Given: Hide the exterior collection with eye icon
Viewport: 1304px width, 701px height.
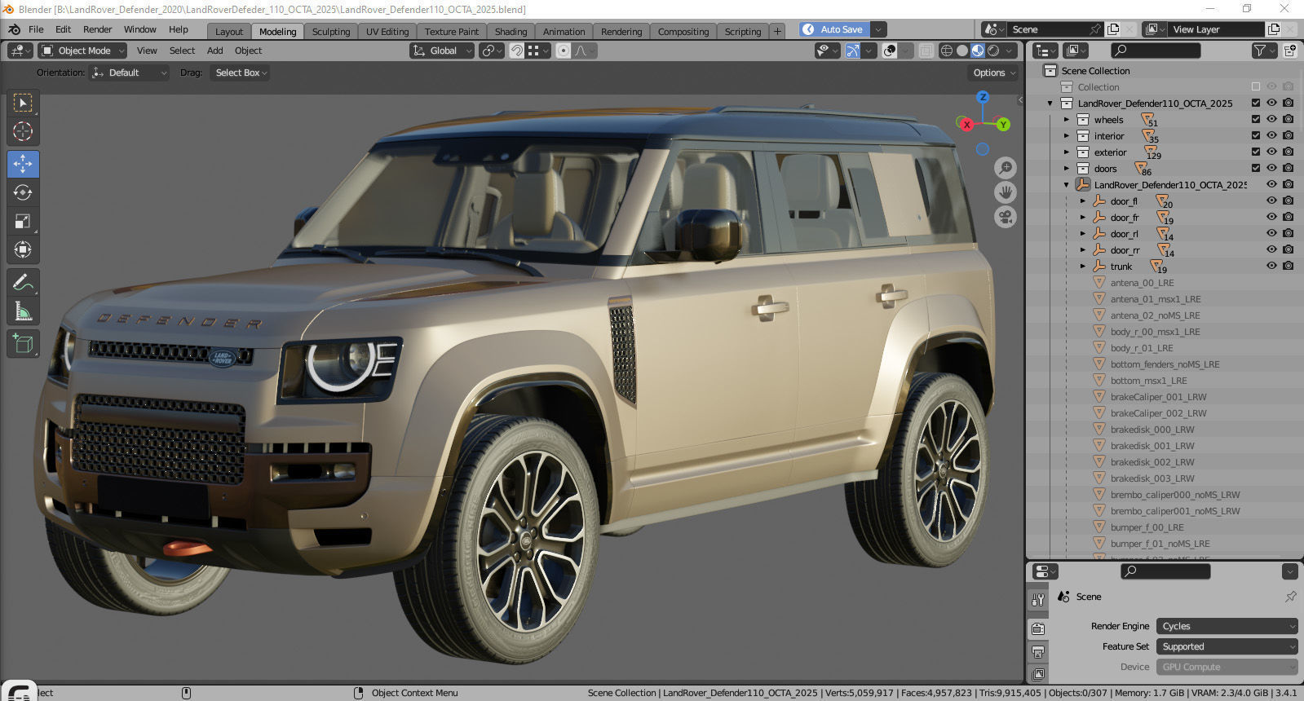Looking at the screenshot, I should click(x=1271, y=152).
